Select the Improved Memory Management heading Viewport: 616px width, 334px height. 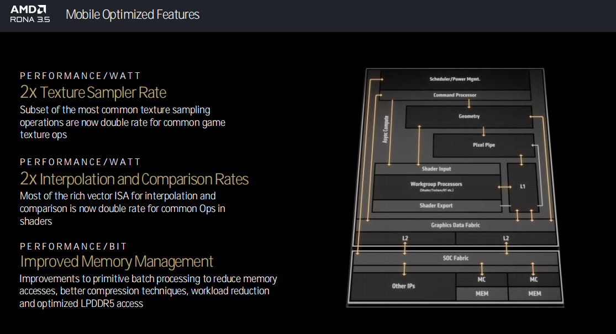pyautogui.click(x=117, y=261)
